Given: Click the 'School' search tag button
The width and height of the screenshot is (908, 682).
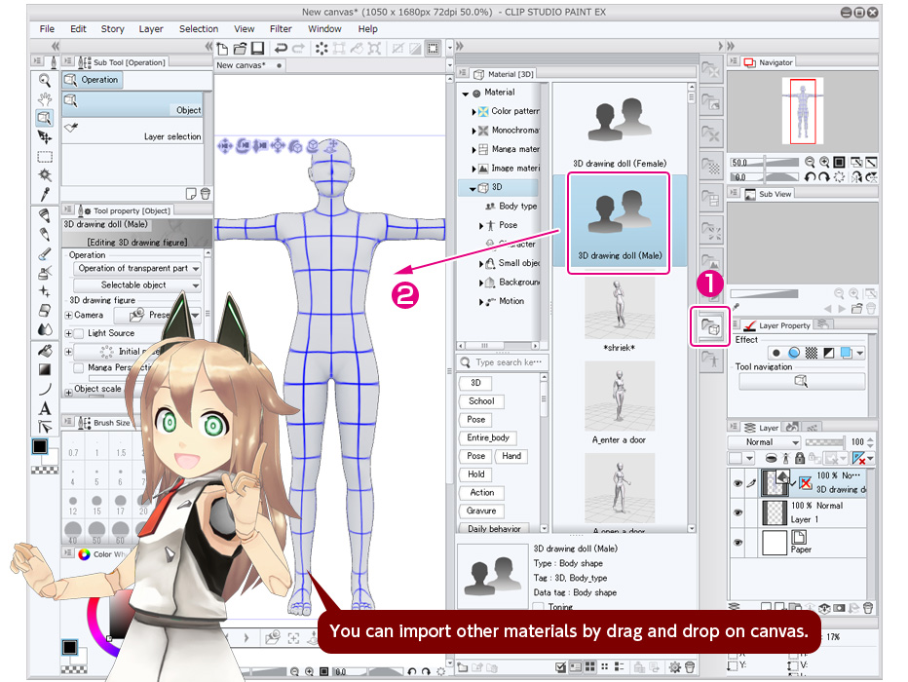Looking at the screenshot, I should [x=480, y=400].
